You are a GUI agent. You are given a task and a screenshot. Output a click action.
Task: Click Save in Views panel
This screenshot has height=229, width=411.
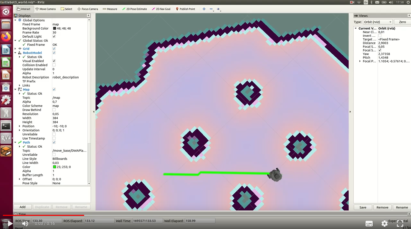pos(363,207)
